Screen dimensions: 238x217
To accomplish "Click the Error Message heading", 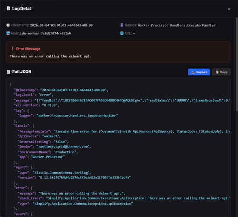I will click(28, 49).
